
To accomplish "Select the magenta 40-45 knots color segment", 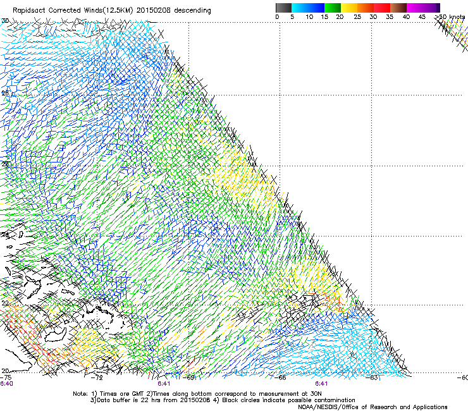I will 415,8.
